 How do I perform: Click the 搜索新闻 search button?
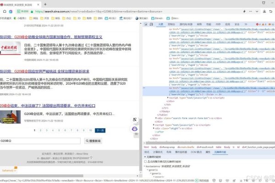coord(93,141)
